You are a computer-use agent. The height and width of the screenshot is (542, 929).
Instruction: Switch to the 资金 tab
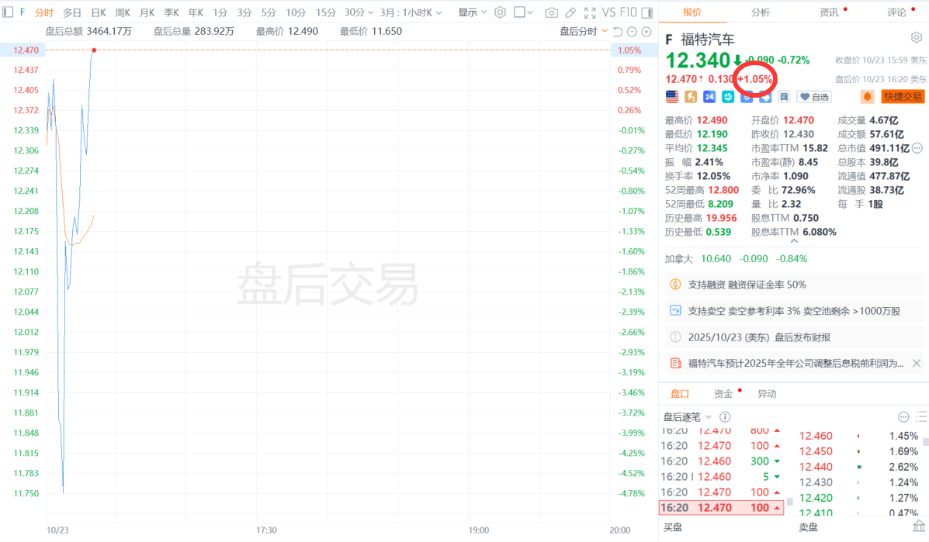pyautogui.click(x=723, y=394)
